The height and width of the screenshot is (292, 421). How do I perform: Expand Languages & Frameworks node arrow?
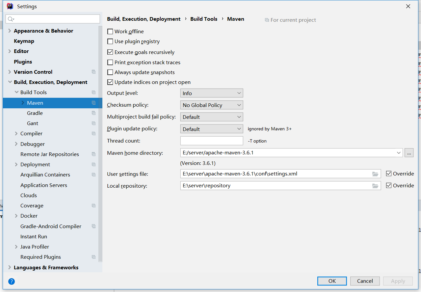pyautogui.click(x=10, y=267)
